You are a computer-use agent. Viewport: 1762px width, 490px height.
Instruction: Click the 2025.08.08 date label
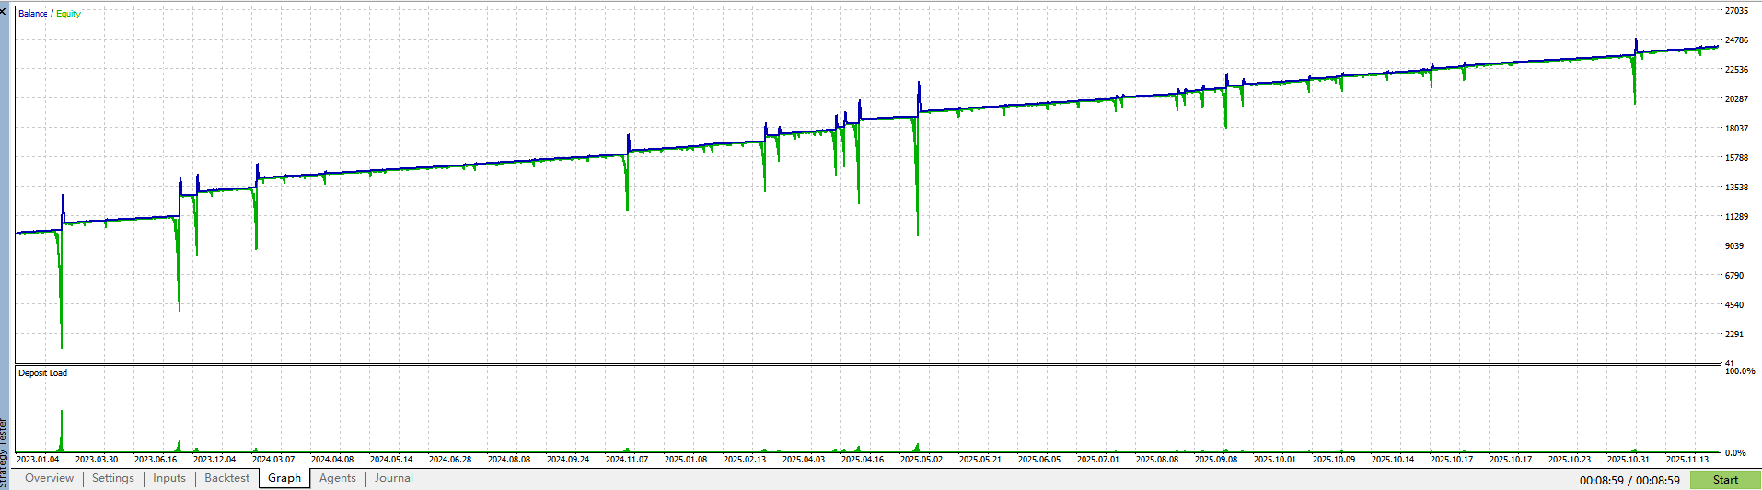click(1157, 460)
